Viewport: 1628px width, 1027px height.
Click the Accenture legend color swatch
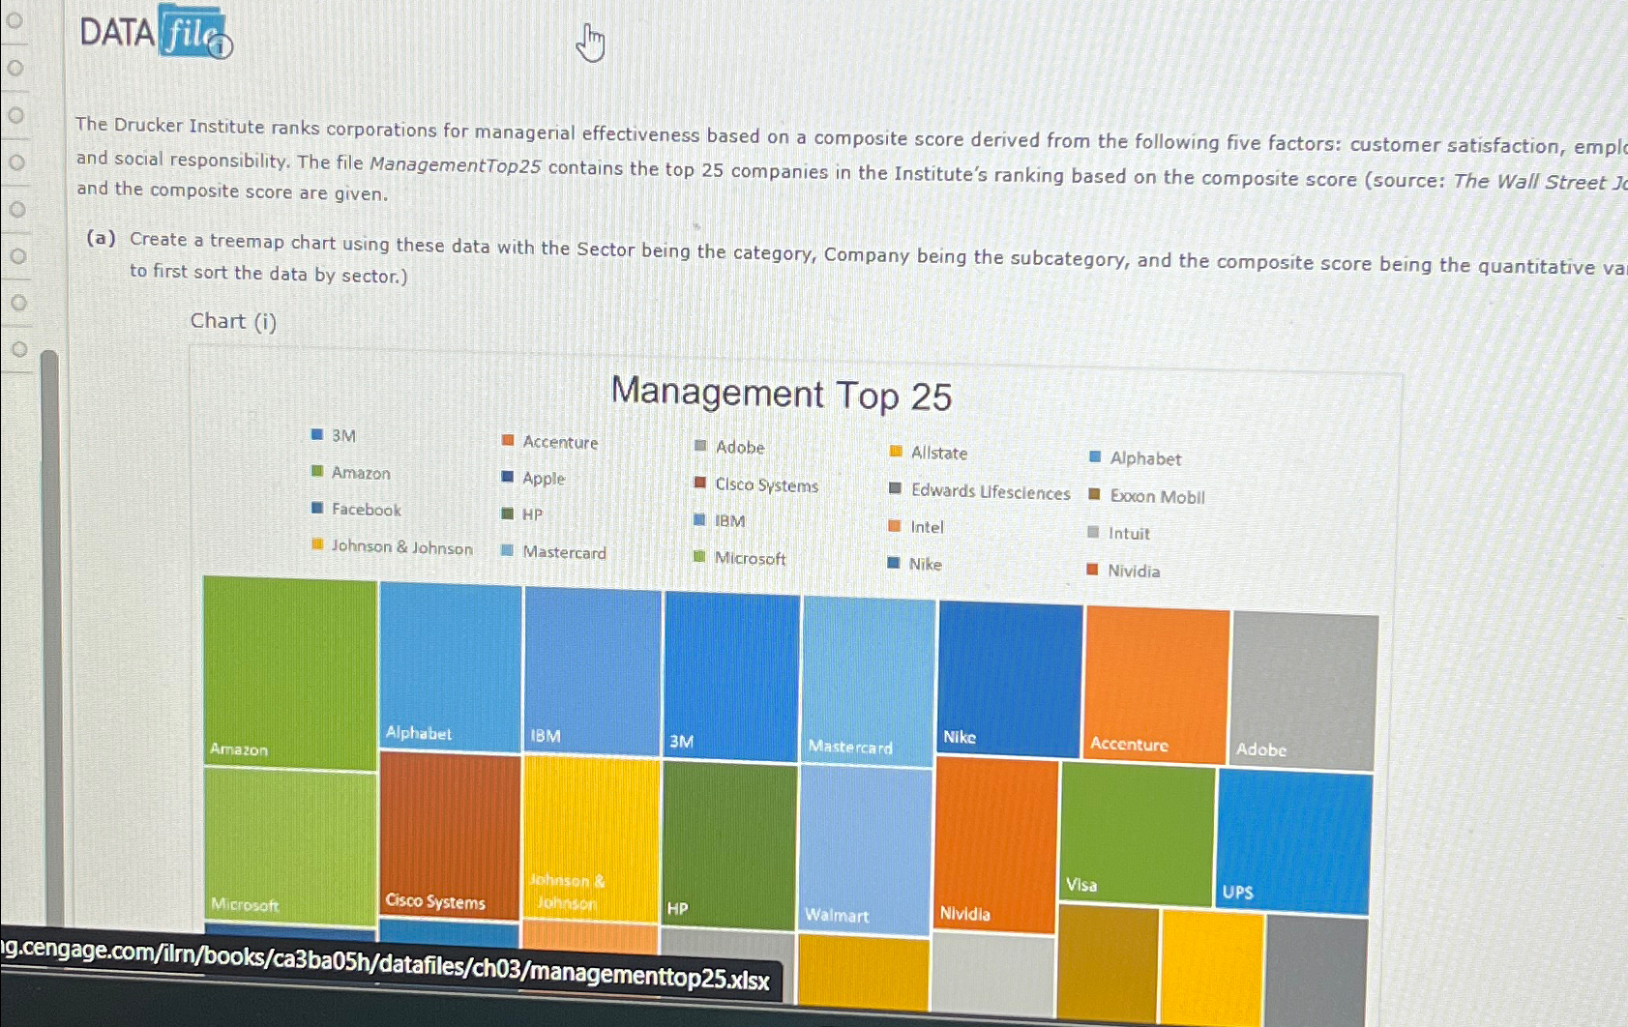(x=508, y=441)
